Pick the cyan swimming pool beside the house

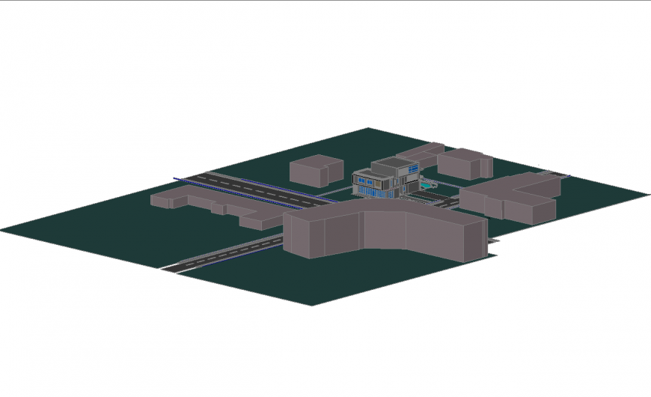click(x=426, y=186)
